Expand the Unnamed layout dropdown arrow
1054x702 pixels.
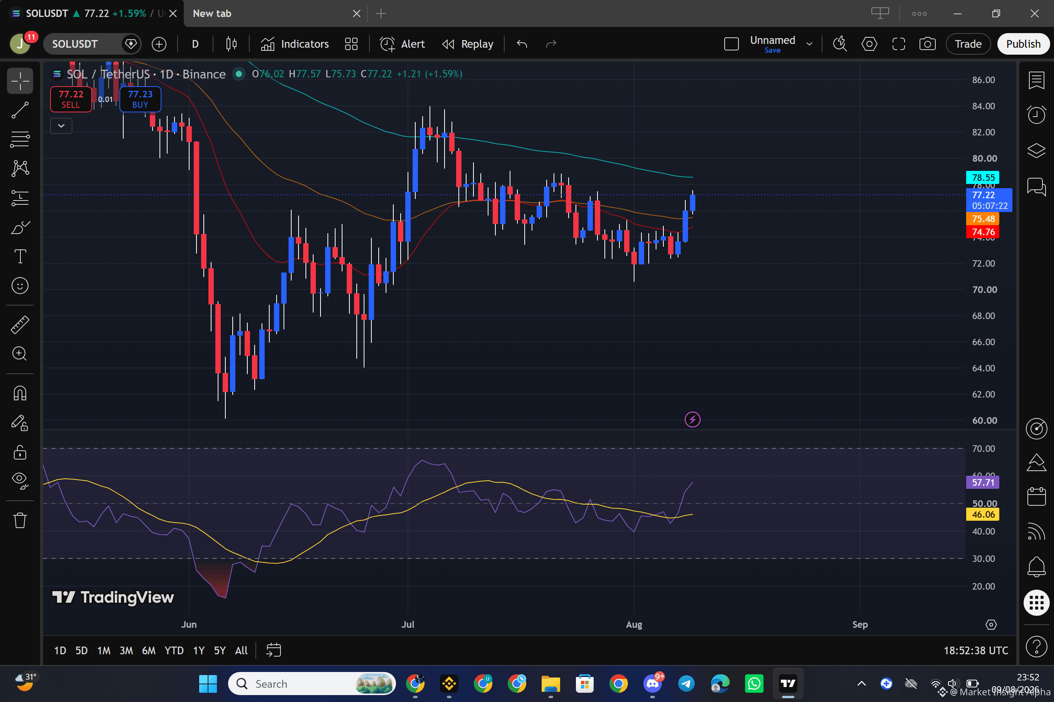click(809, 44)
